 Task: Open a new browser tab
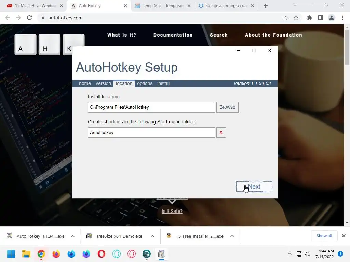[x=265, y=6]
